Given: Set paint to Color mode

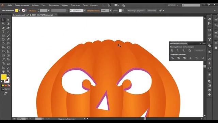Looking at the screenshot, I should [3, 85].
